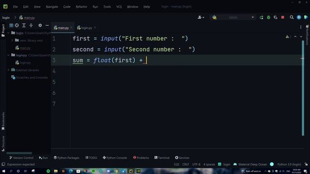This screenshot has width=310, height=174.
Task: Toggle the Project tool window stripe
Action: point(3,30)
